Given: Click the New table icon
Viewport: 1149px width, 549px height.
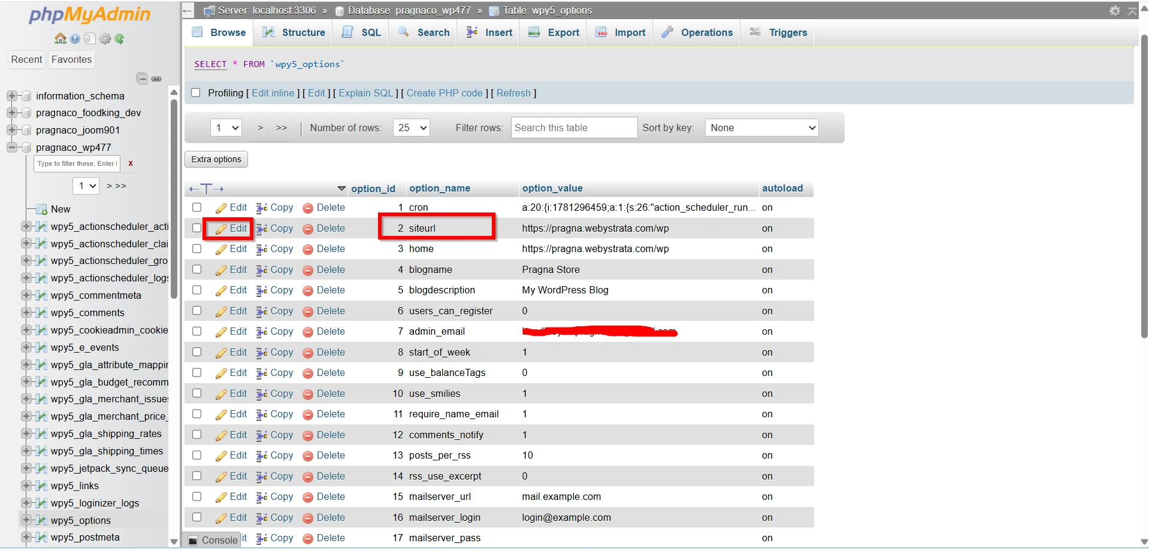Looking at the screenshot, I should click(x=42, y=209).
